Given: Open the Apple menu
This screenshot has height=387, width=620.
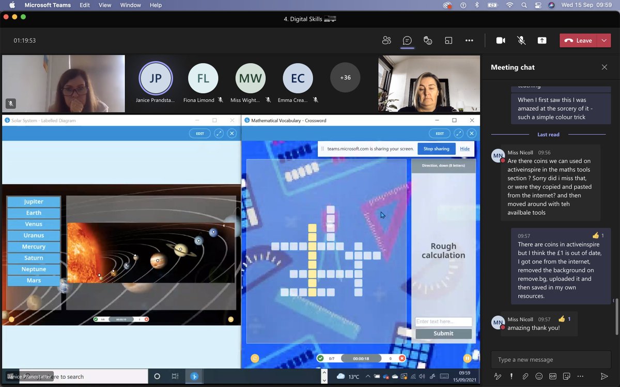Looking at the screenshot, I should [11, 5].
